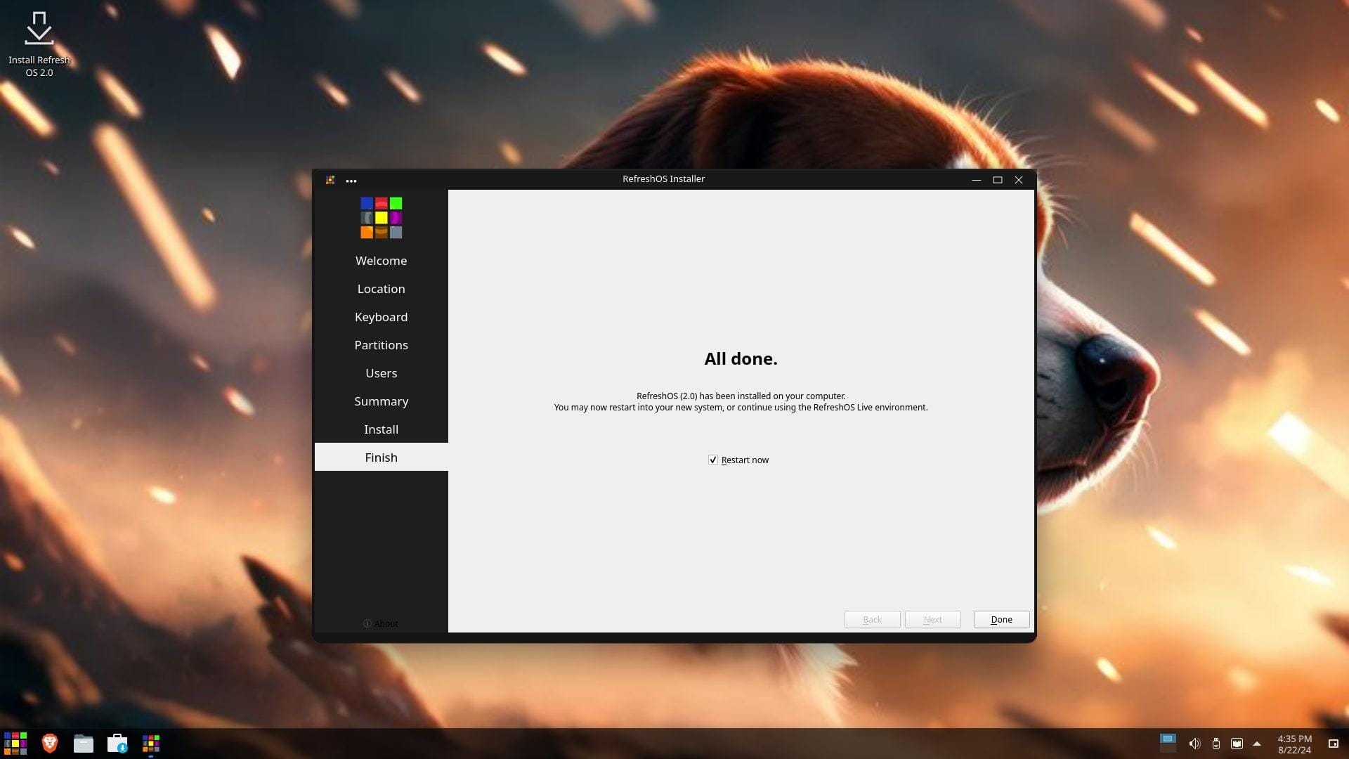Open the installer window icon menu
The image size is (1349, 759).
[x=330, y=180]
